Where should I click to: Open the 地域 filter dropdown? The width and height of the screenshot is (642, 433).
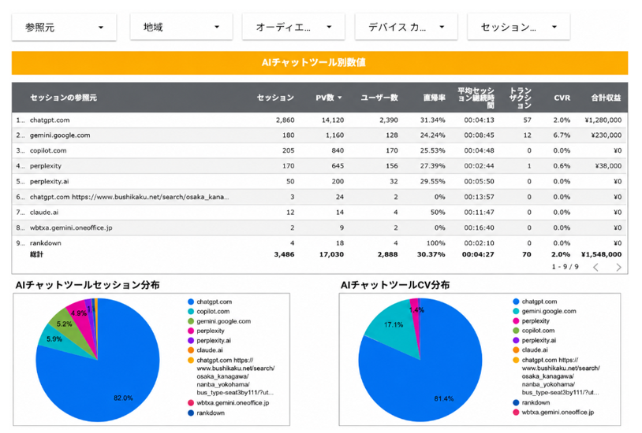(x=181, y=27)
